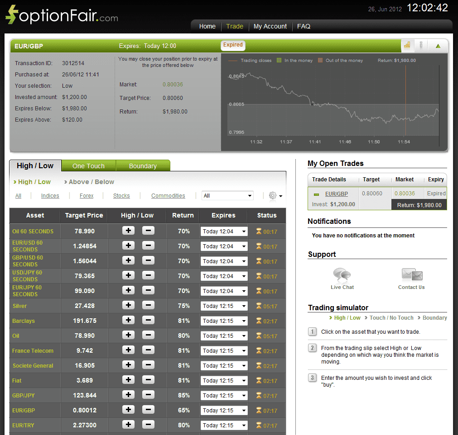Select High for GBP/JPY
This screenshot has height=435, width=458.
click(x=128, y=395)
